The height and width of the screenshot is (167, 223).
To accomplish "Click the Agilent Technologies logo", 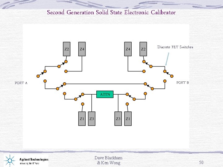I will (x=26, y=161).
